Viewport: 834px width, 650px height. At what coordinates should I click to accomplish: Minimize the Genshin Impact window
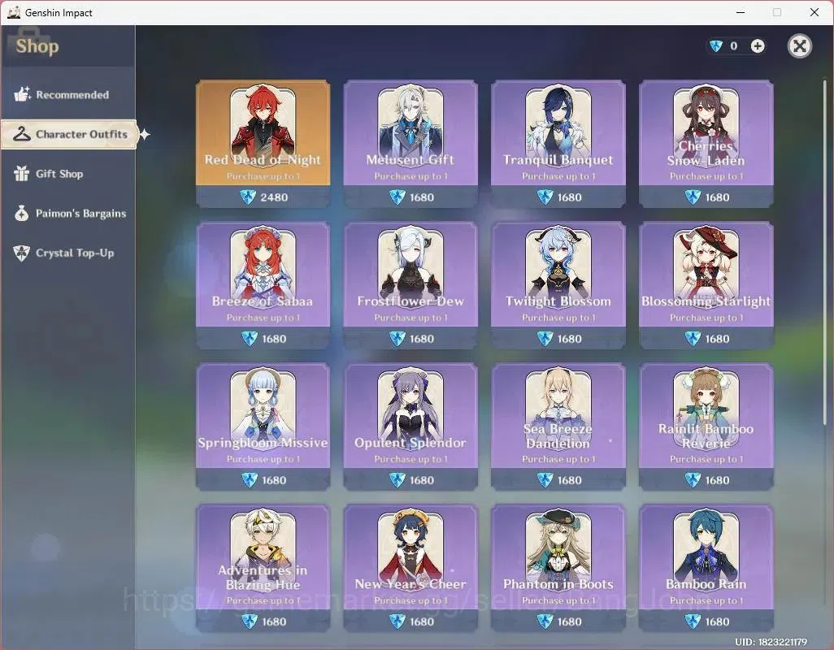pyautogui.click(x=740, y=12)
